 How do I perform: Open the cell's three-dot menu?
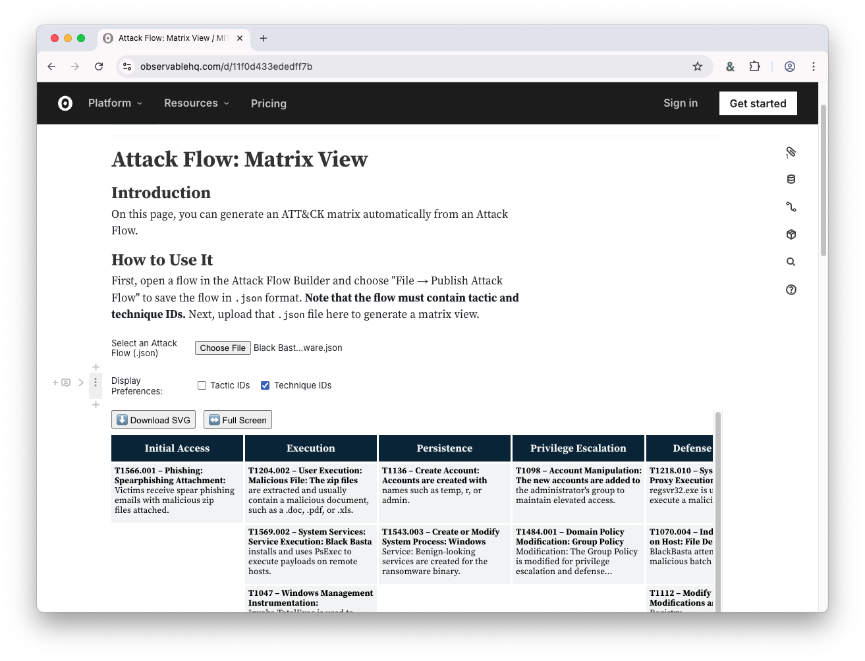(x=96, y=383)
